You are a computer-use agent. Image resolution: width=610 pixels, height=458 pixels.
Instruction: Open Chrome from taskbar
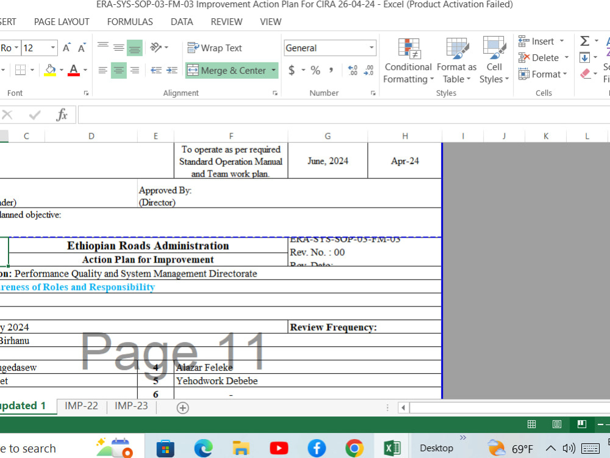tap(354, 448)
